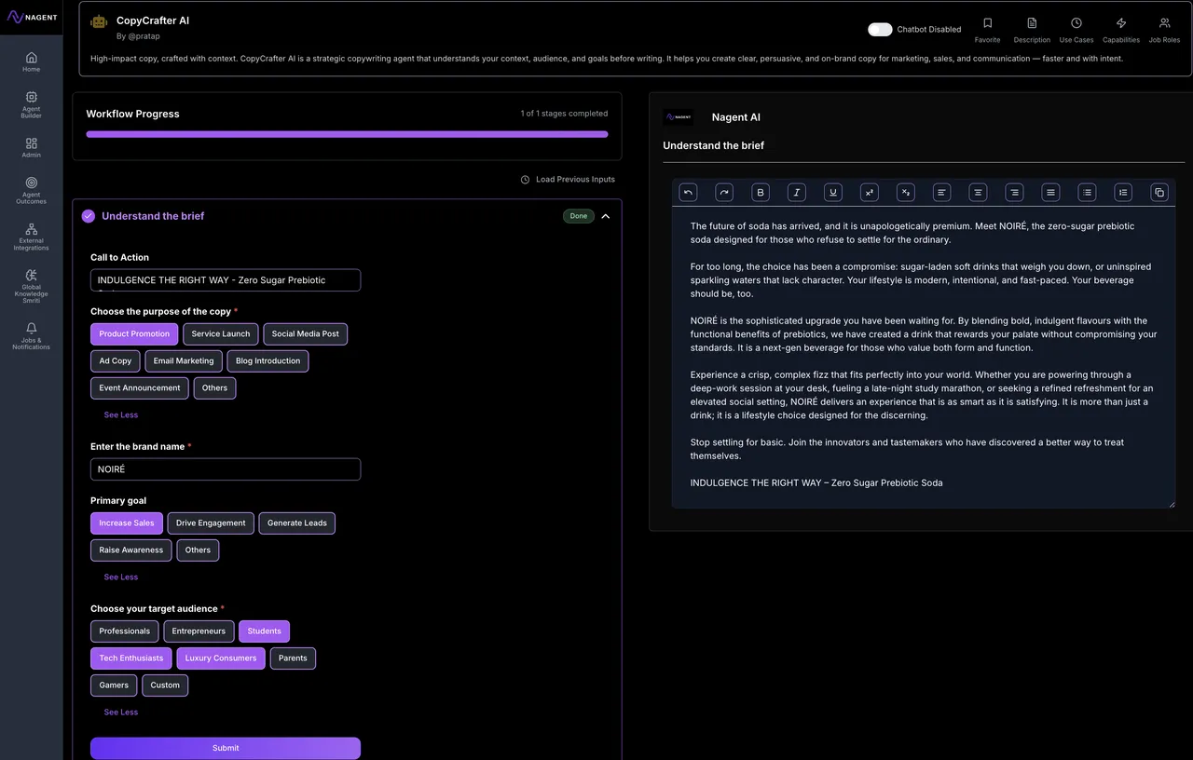This screenshot has width=1193, height=760.
Task: Go to the Admin section
Action: [31, 147]
